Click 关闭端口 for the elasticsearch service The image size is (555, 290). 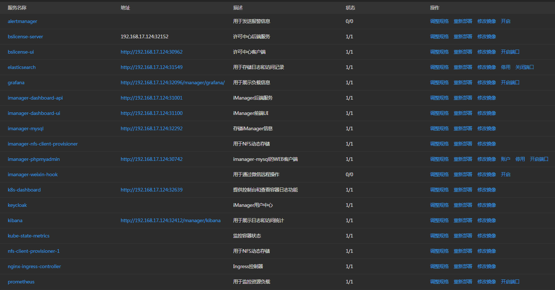(x=524, y=67)
